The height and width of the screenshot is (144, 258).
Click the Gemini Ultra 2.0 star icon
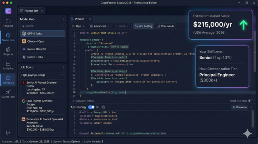[x=24, y=49]
